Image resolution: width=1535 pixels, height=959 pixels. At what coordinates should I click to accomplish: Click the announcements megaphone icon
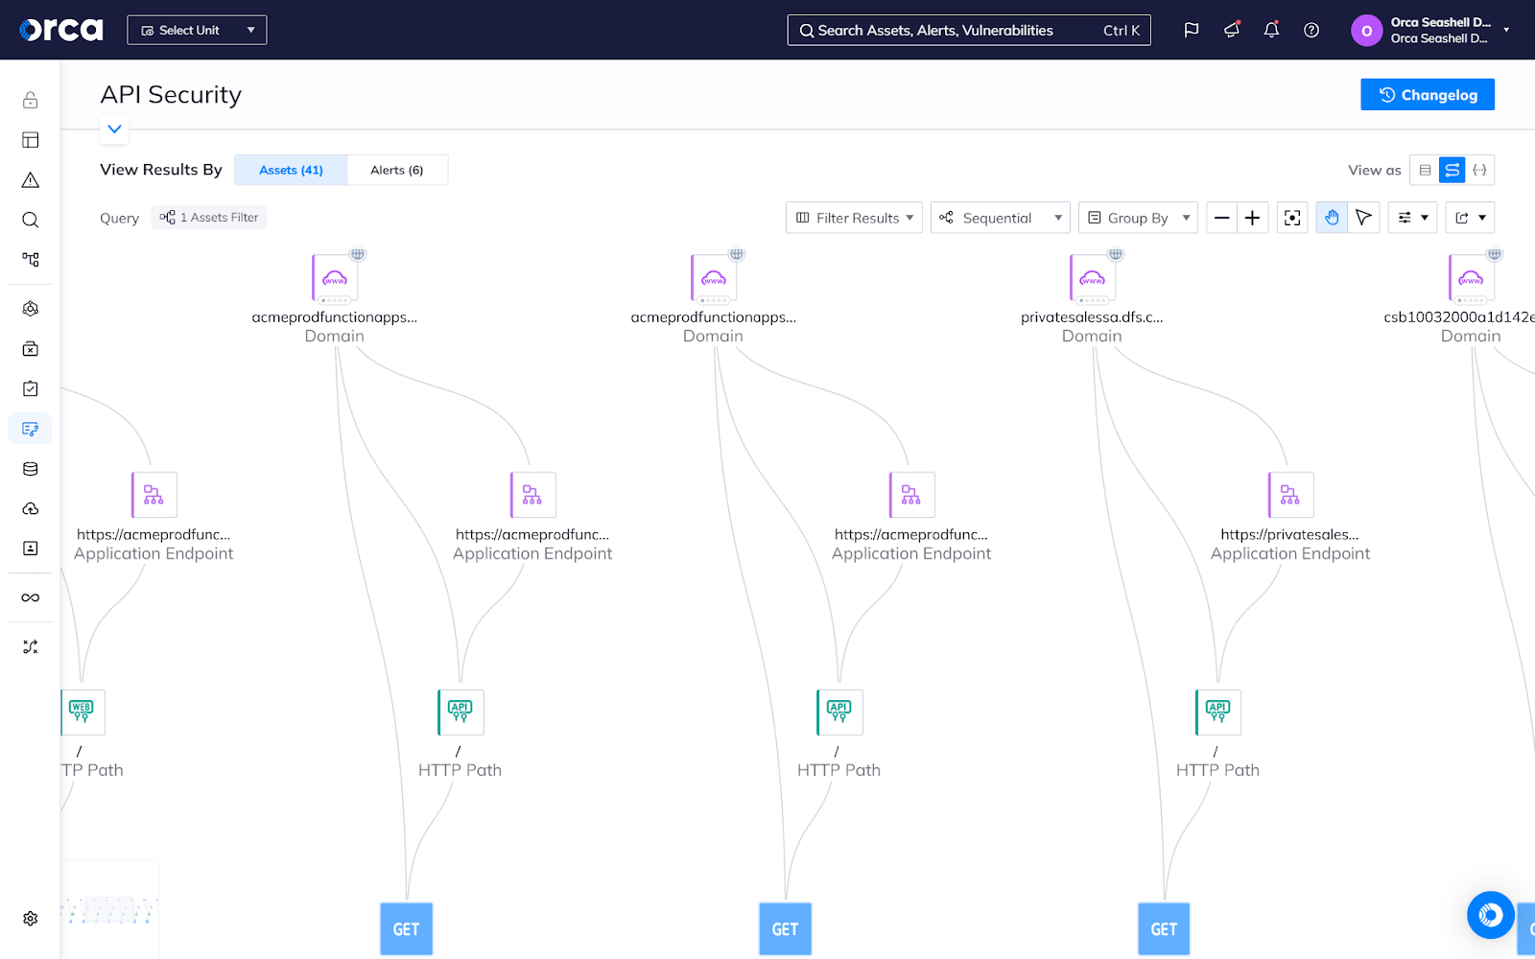1232,30
